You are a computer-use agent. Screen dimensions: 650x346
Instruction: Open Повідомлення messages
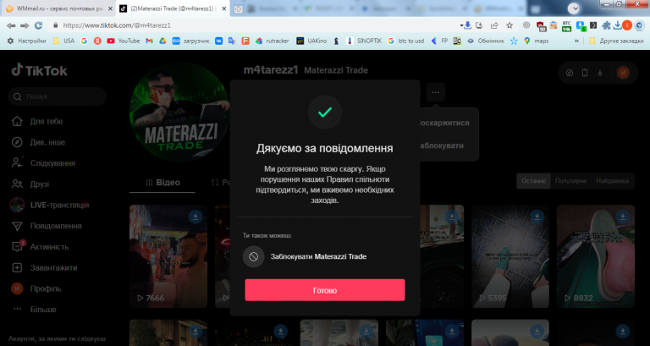(x=47, y=226)
